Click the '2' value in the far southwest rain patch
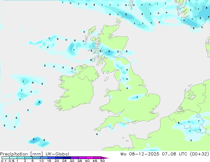Viewport: 210px width, 162px height. click(x=33, y=139)
